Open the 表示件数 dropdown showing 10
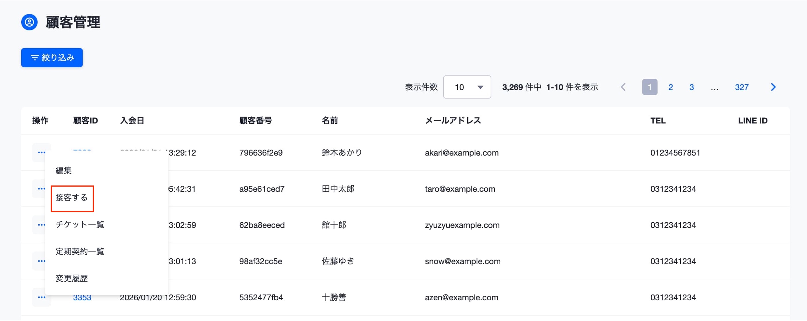This screenshot has width=807, height=321. point(467,87)
